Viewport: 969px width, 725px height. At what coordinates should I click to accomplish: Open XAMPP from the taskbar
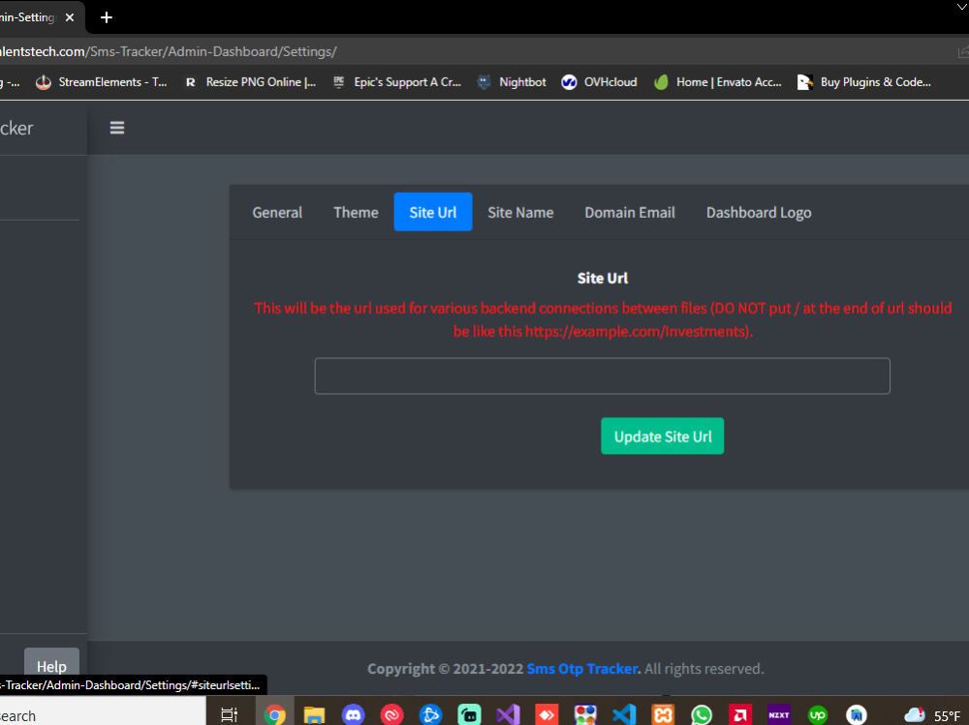663,715
